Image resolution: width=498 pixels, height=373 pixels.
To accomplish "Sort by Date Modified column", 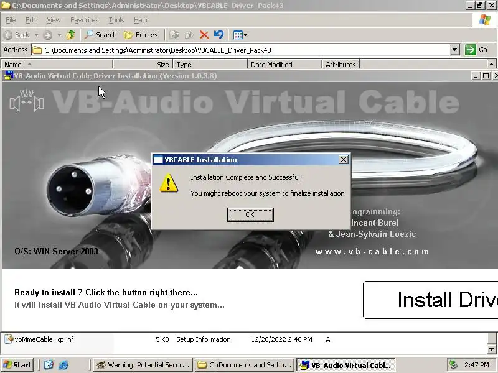I will pos(284,65).
